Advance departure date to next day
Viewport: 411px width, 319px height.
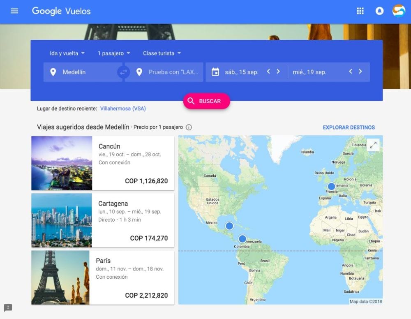278,72
